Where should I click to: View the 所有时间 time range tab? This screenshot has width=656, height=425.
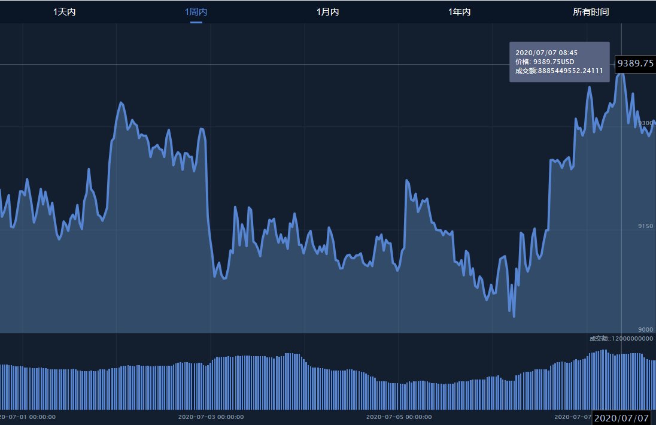[591, 12]
